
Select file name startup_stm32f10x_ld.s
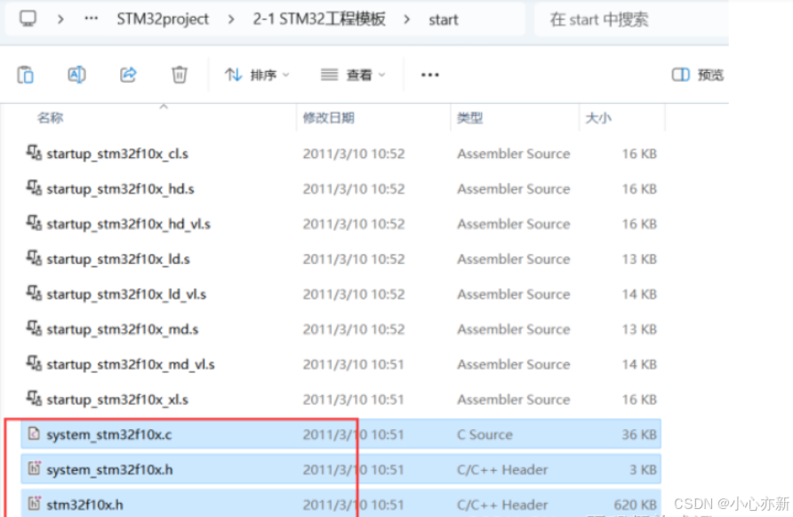(118, 259)
